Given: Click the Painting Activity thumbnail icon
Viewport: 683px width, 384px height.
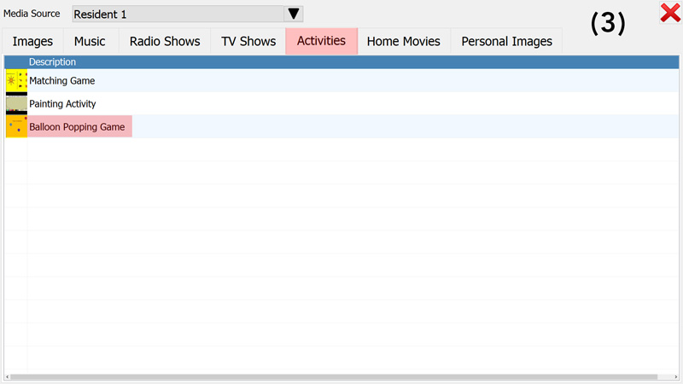Looking at the screenshot, I should click(x=15, y=104).
